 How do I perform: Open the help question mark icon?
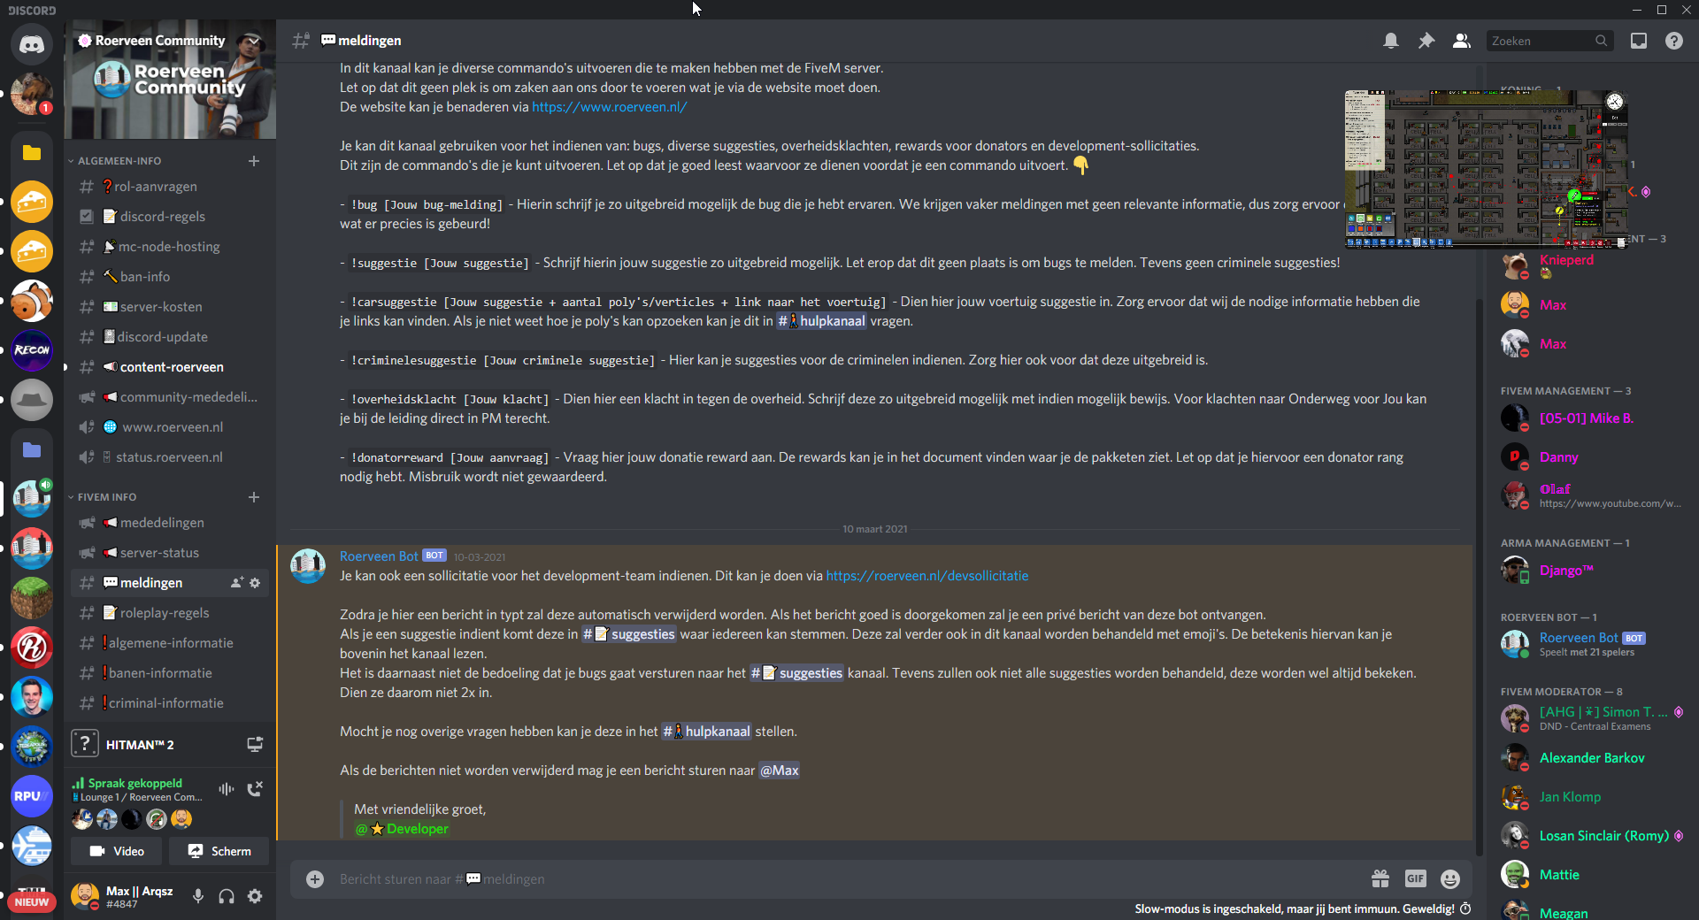pyautogui.click(x=1674, y=41)
